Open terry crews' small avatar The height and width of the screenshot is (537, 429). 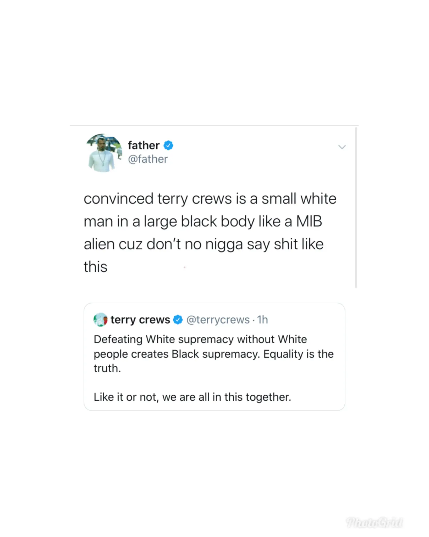(x=100, y=320)
